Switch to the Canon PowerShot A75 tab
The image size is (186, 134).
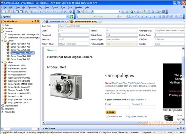click(57, 21)
